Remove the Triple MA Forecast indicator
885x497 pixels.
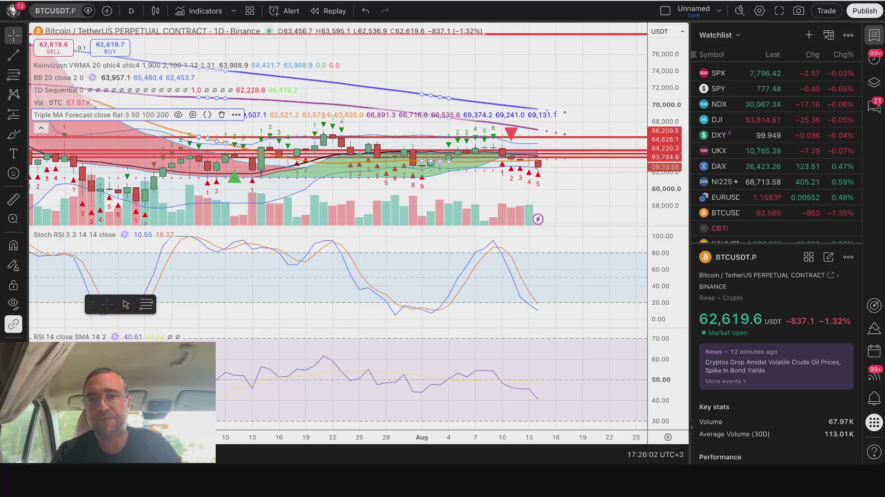(222, 115)
